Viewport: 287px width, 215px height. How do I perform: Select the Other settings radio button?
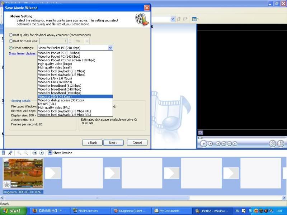(11, 48)
